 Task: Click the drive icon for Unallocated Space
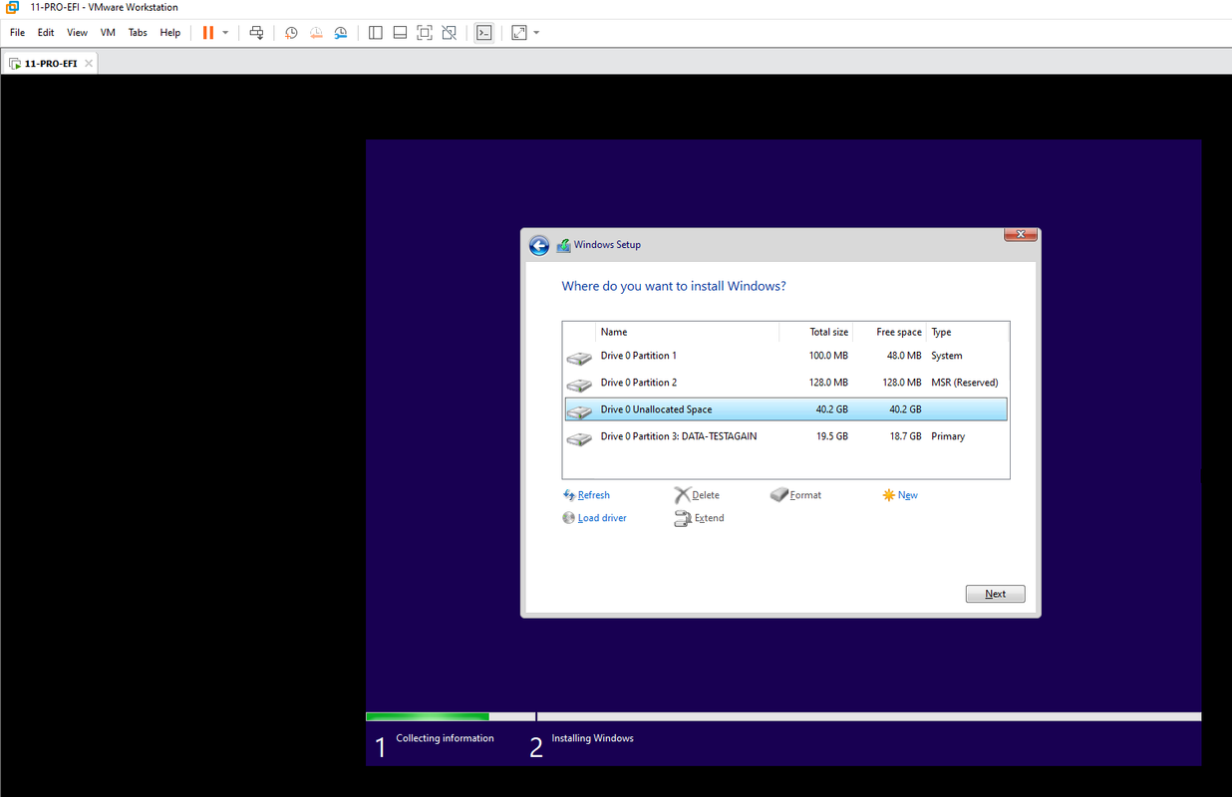click(579, 411)
